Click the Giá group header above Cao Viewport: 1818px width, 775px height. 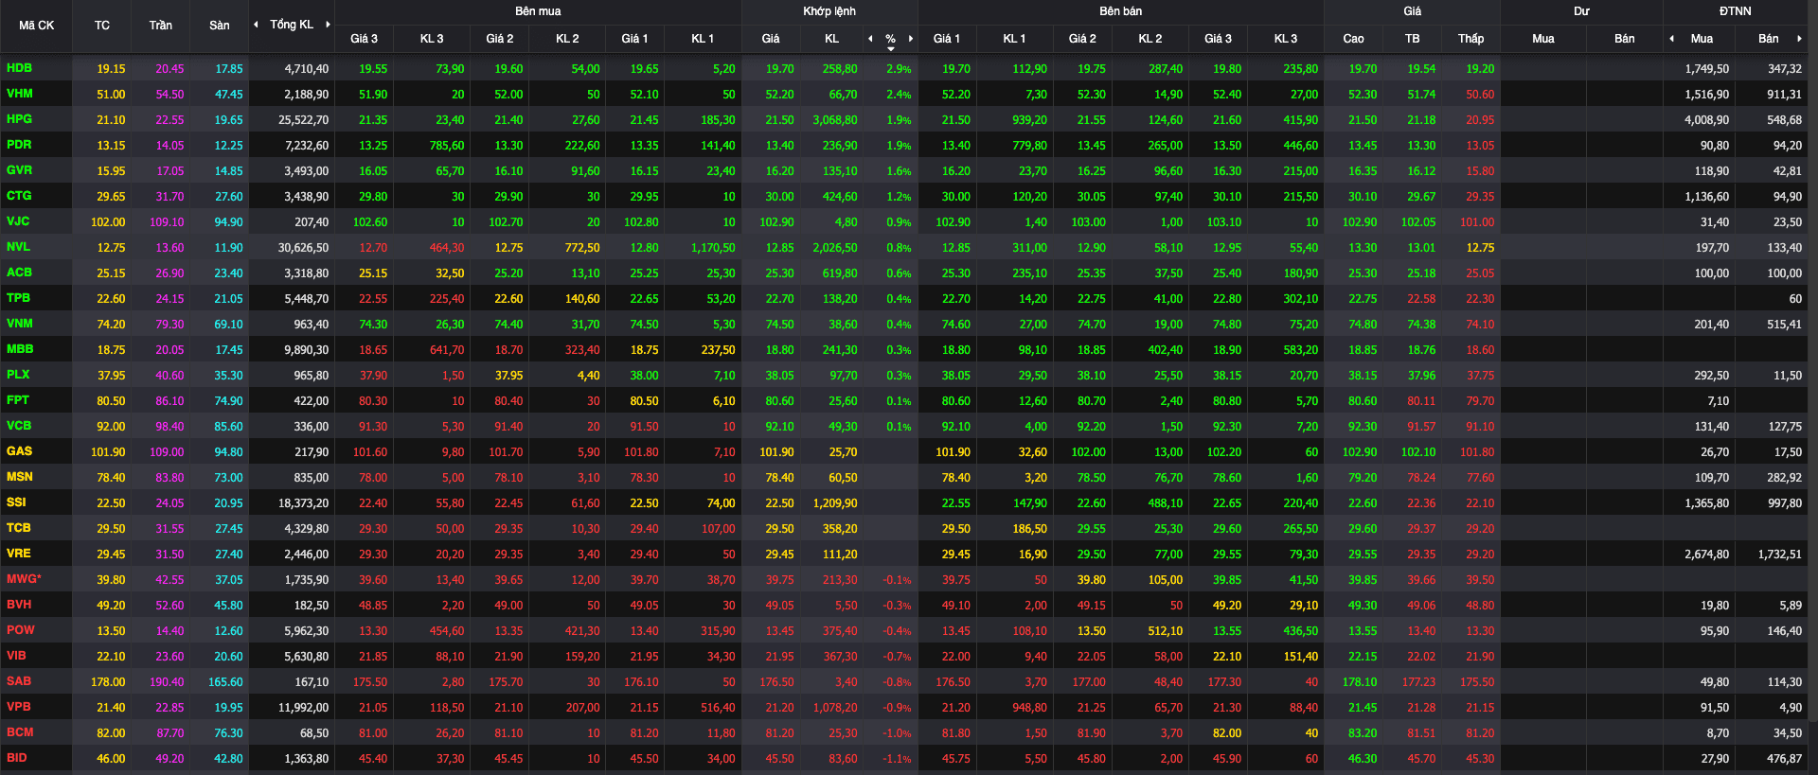click(x=1413, y=11)
